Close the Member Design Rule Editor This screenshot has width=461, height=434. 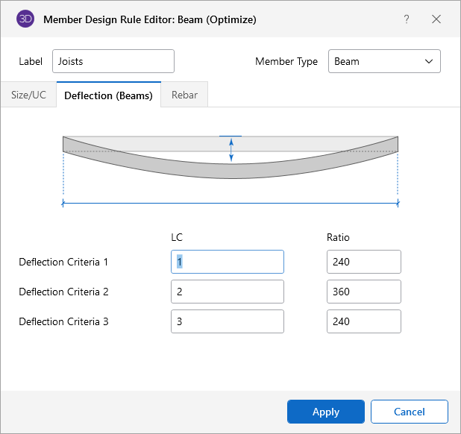436,19
